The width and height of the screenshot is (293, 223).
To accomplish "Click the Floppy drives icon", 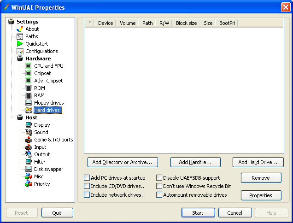I will (29, 103).
